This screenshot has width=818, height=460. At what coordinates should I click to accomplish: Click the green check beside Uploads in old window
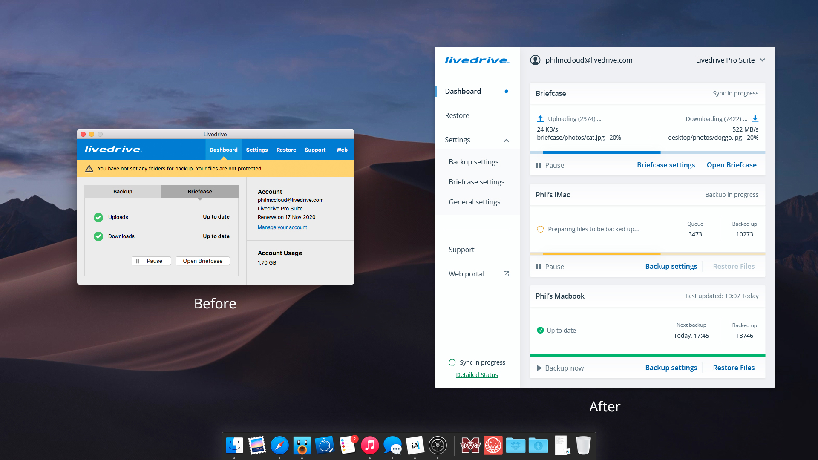(x=98, y=217)
